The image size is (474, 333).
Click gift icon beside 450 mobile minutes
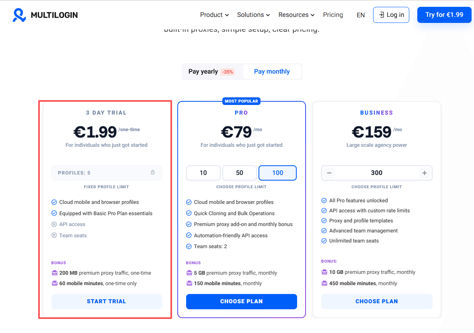pyautogui.click(x=324, y=283)
